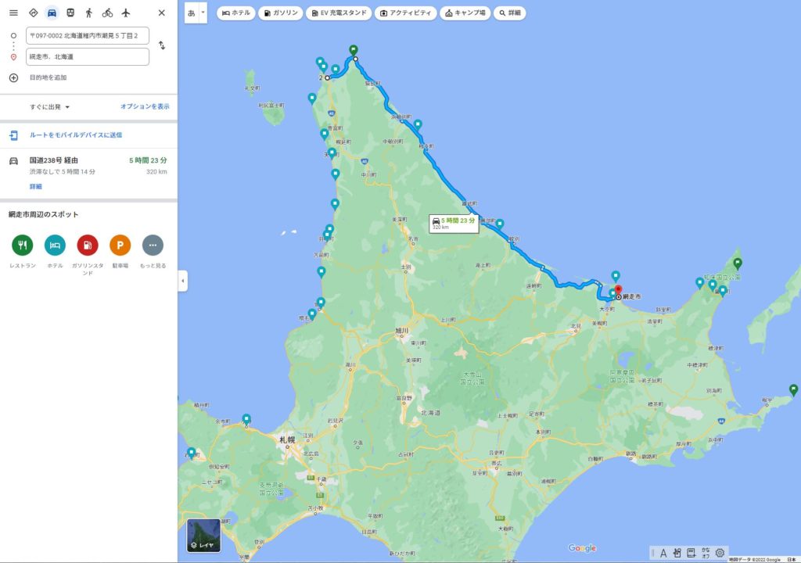Toggle the satellite layer view thumbnail

(203, 536)
